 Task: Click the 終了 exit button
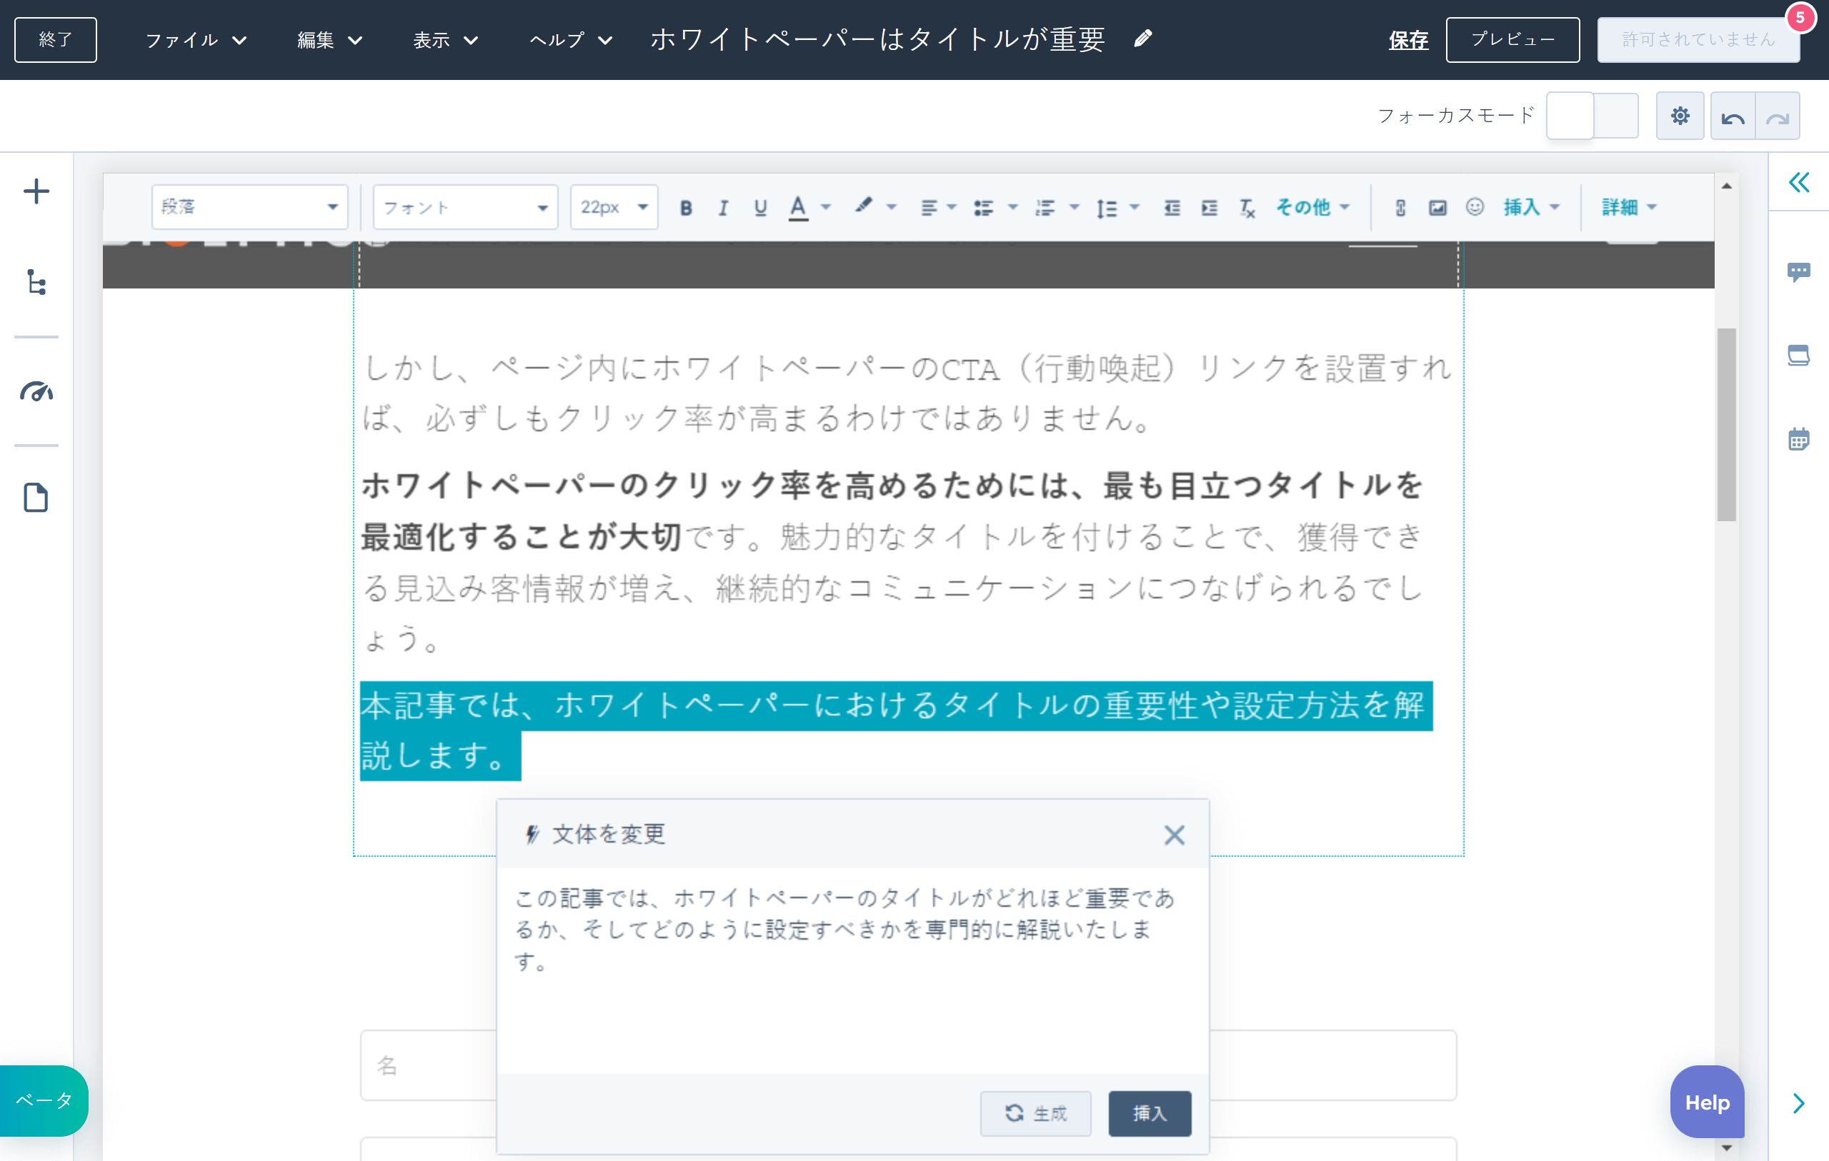[56, 39]
